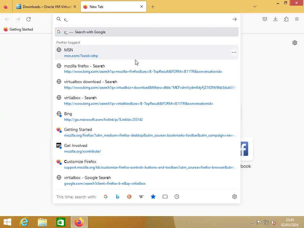Search this time with Wikipedia

click(141, 197)
